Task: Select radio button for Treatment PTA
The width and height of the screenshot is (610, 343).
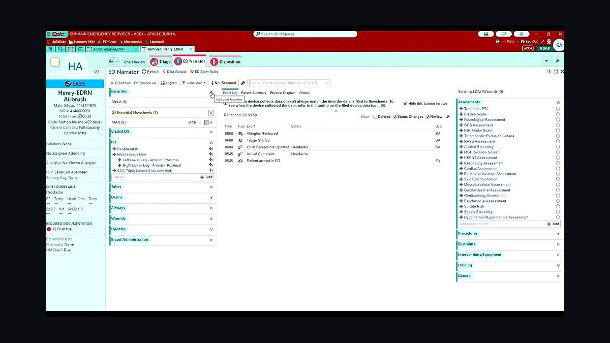Action: 558,109
